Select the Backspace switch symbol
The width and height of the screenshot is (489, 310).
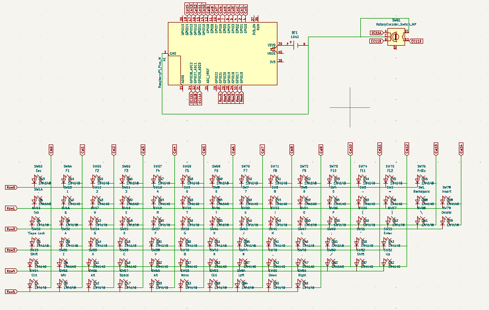pos(422,198)
